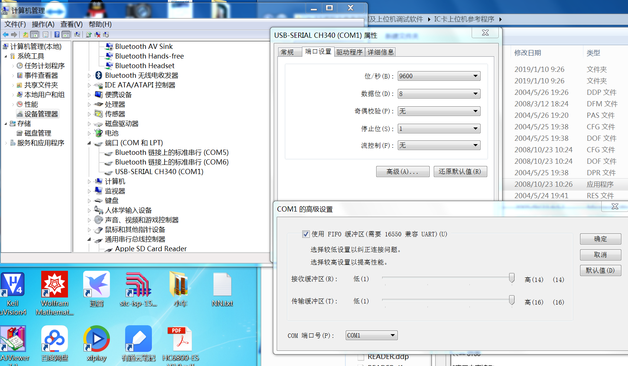Uncheck 使用 FIFO 缓冲区 checkbox
This screenshot has height=366, width=628.
click(x=306, y=234)
